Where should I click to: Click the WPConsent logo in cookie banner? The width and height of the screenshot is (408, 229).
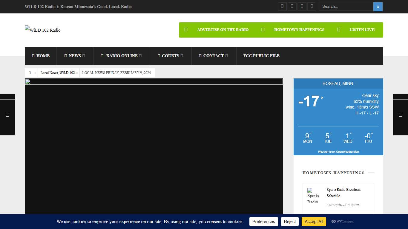point(343,222)
